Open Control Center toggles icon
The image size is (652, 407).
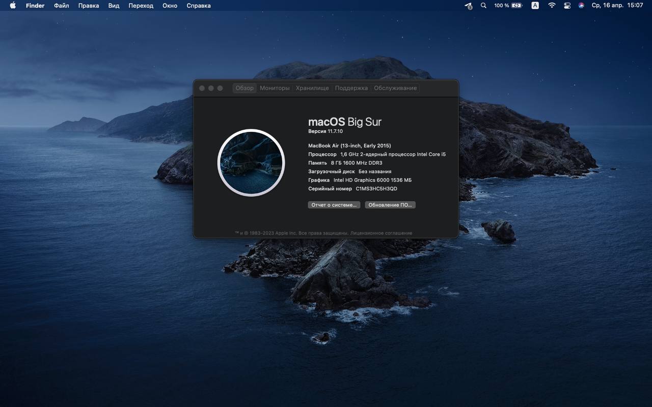click(x=567, y=6)
